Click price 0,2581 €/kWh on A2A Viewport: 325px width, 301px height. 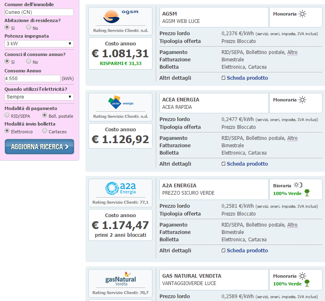point(238,206)
